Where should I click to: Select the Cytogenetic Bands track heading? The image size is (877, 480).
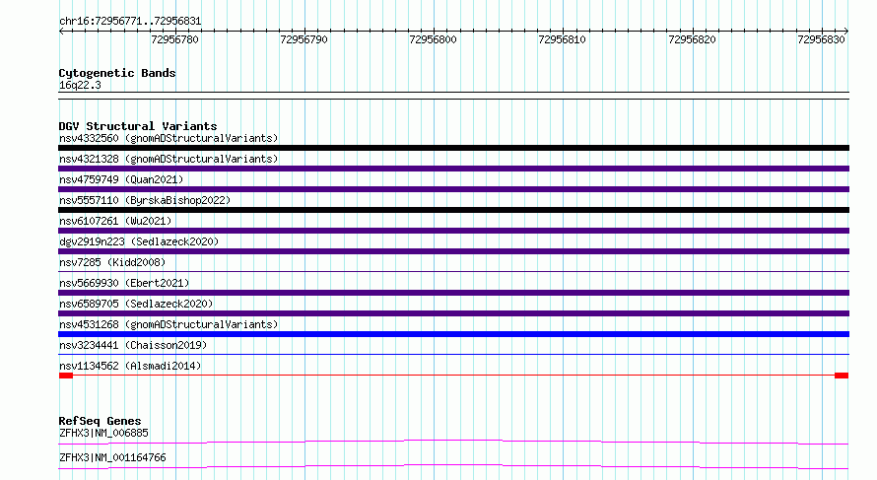117,73
